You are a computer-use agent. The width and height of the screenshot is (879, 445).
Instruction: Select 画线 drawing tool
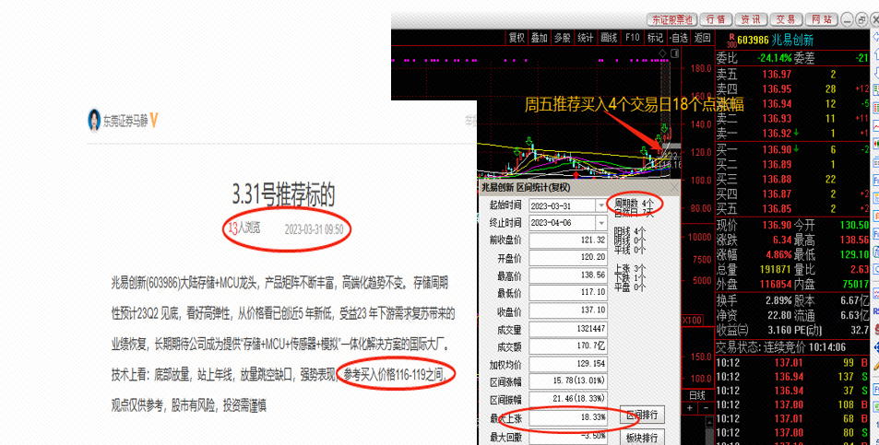click(x=609, y=38)
